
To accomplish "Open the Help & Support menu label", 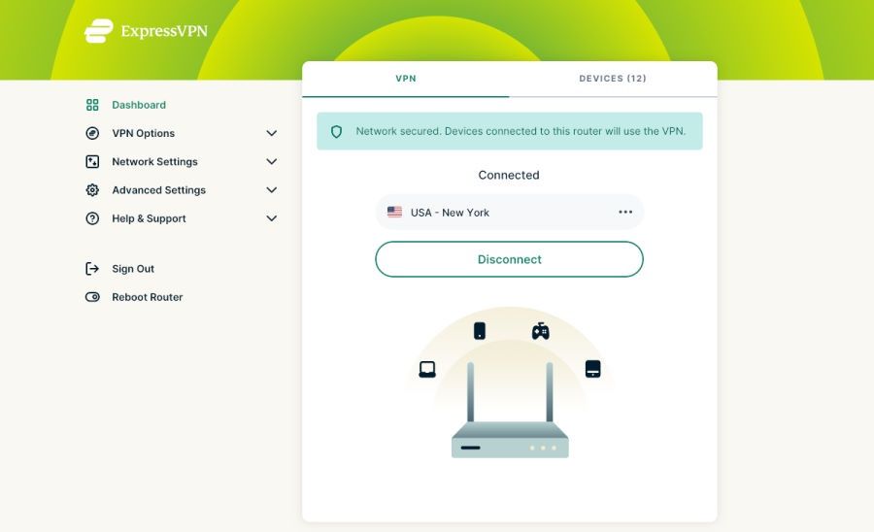I will pyautogui.click(x=149, y=218).
